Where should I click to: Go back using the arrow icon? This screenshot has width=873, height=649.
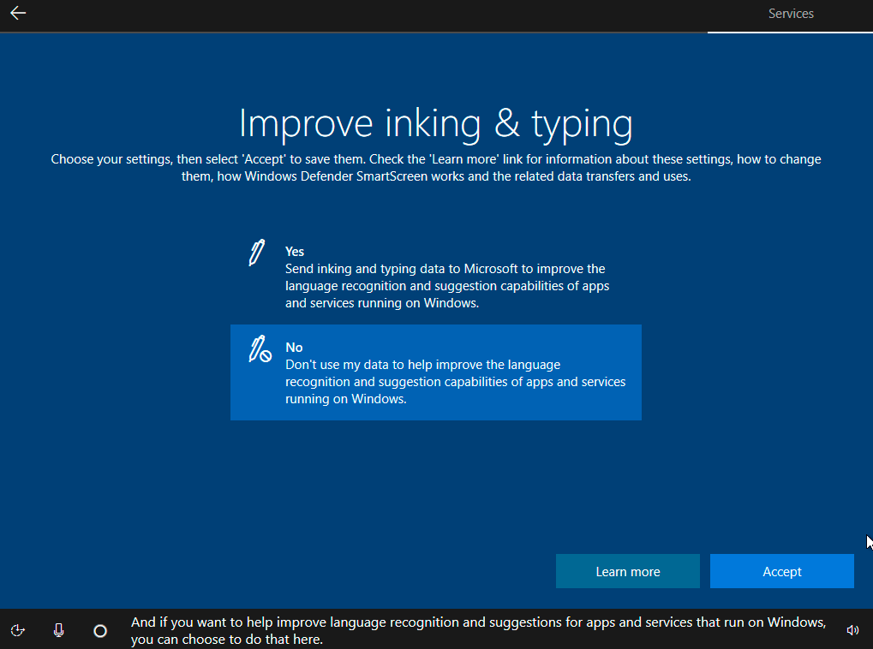[18, 14]
